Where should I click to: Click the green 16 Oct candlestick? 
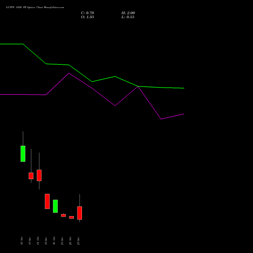coord(55,206)
